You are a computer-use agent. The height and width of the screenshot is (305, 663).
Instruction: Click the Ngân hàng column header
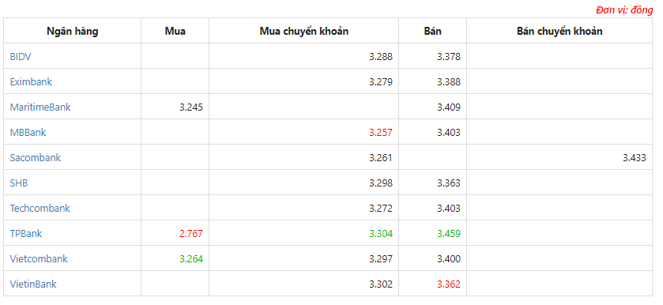[x=72, y=32]
